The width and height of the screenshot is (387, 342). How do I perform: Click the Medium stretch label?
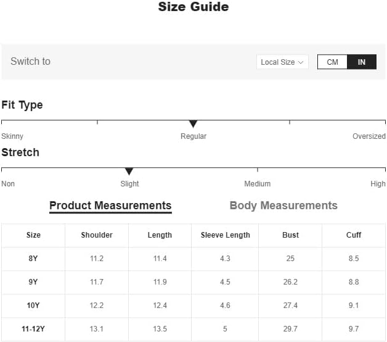(x=257, y=184)
